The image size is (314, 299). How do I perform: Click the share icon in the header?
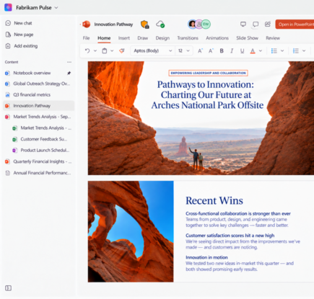[268, 24]
